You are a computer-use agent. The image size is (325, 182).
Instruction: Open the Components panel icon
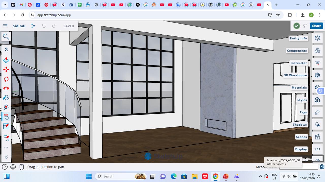317,51
